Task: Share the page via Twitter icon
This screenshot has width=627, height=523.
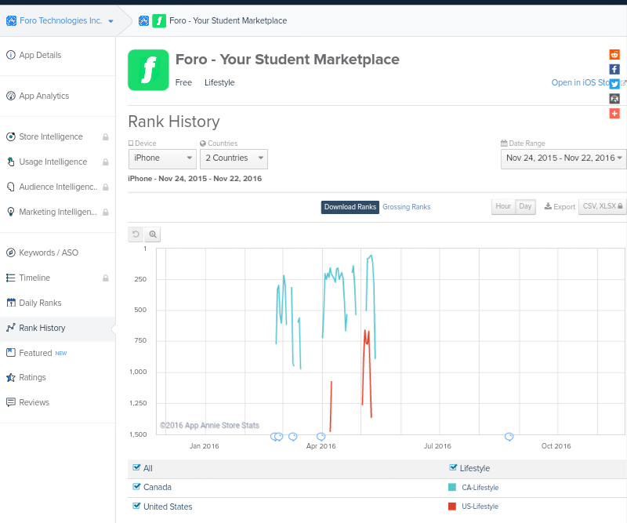Action: click(x=614, y=84)
